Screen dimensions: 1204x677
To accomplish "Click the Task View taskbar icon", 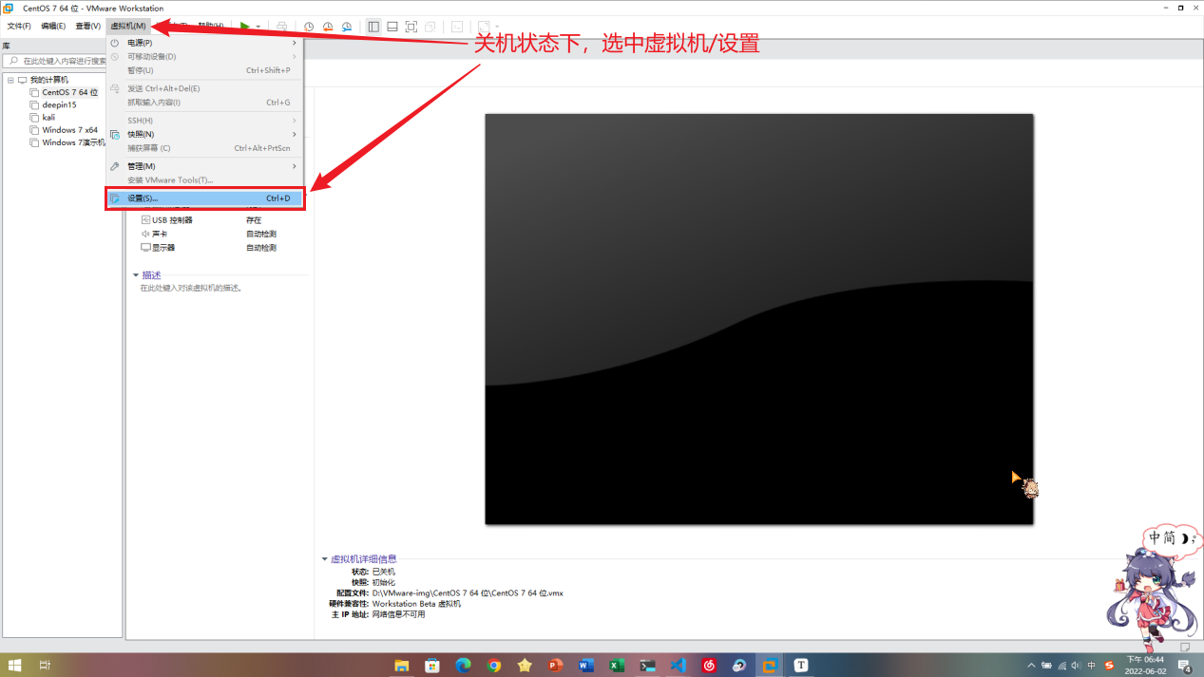I will [45, 666].
